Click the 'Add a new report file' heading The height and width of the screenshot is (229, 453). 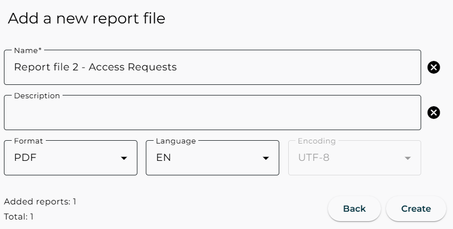click(x=87, y=18)
